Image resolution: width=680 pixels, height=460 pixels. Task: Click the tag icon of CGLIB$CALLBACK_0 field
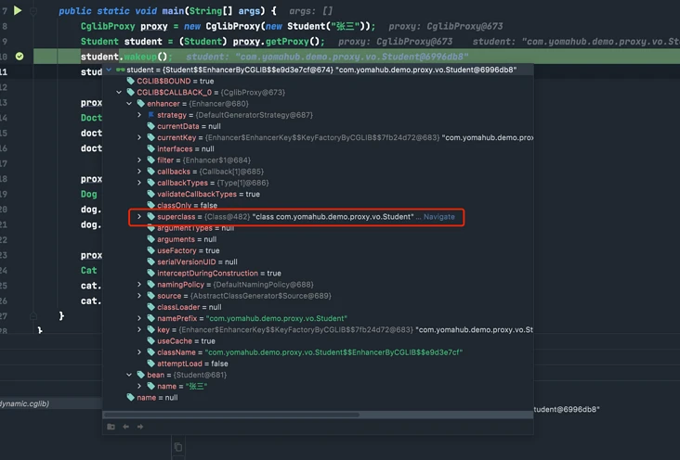pos(131,92)
